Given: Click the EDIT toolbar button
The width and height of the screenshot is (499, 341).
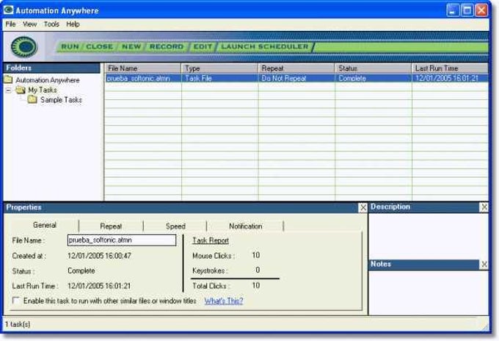Looking at the screenshot, I should pyautogui.click(x=203, y=47).
